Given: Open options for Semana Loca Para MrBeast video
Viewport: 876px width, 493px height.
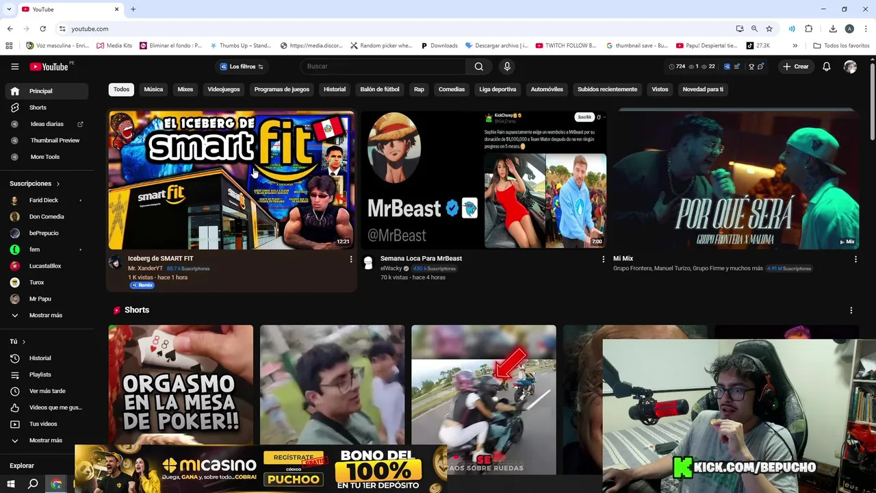Looking at the screenshot, I should tap(603, 260).
